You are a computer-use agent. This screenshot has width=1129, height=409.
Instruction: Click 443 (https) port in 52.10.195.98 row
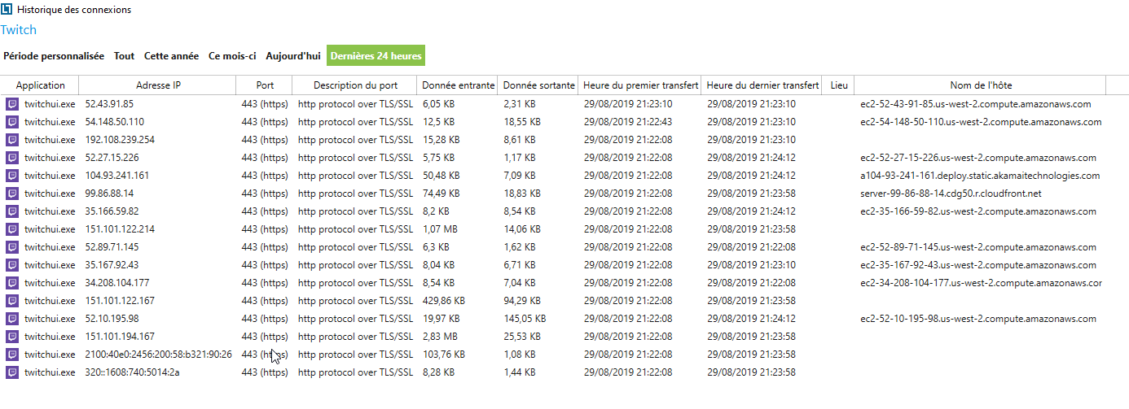[265, 319]
